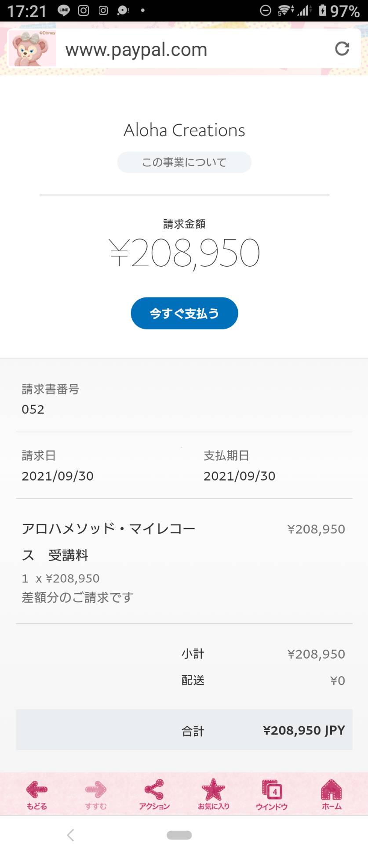Tap the battery status icon
This screenshot has width=368, height=858.
point(323,11)
